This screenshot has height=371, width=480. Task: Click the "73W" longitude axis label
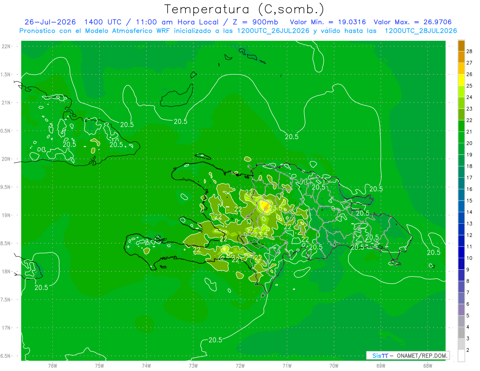tap(193, 366)
